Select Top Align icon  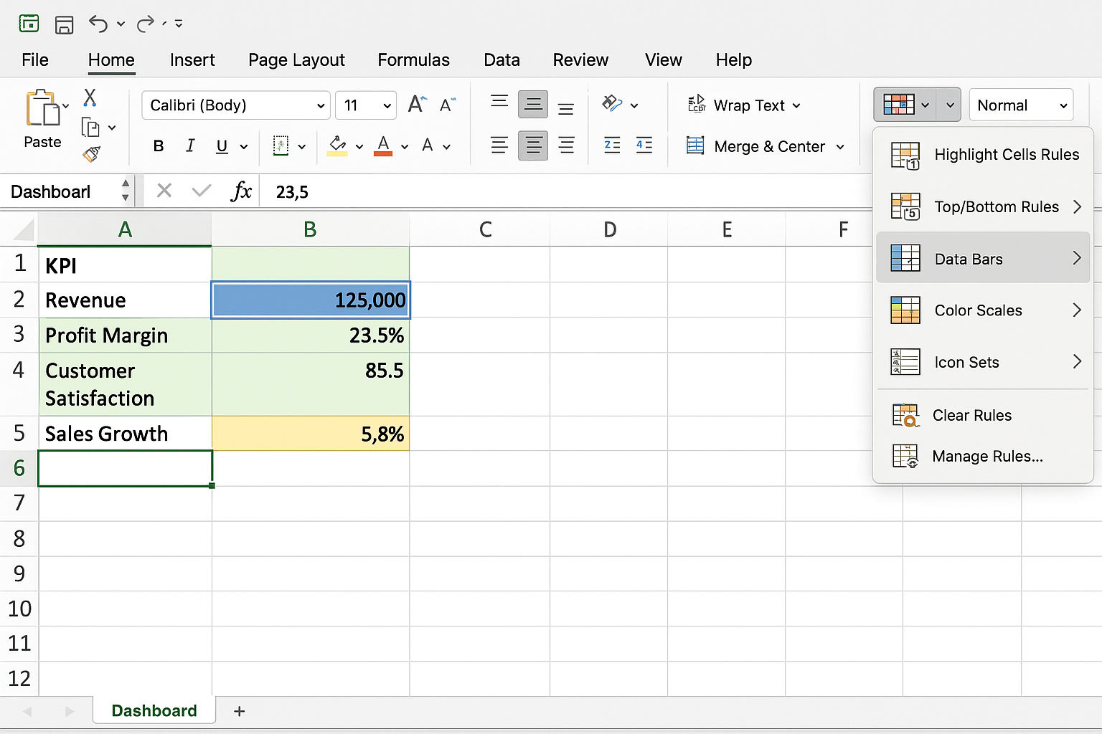click(x=499, y=101)
